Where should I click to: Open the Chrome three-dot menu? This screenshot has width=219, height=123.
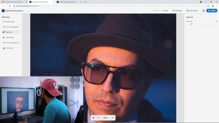(x=217, y=6)
